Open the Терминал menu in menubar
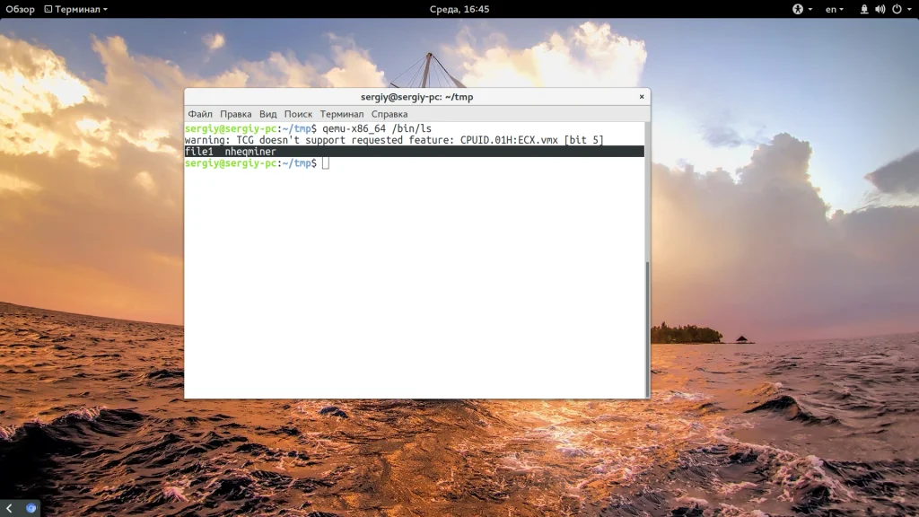919x517 pixels. coord(342,114)
